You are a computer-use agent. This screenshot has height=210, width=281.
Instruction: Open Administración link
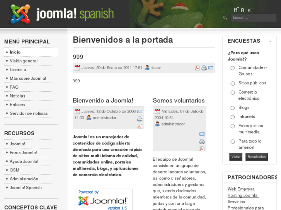click(x=31, y=179)
